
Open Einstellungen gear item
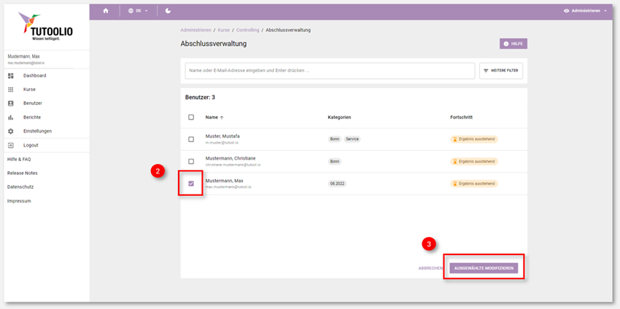[37, 131]
